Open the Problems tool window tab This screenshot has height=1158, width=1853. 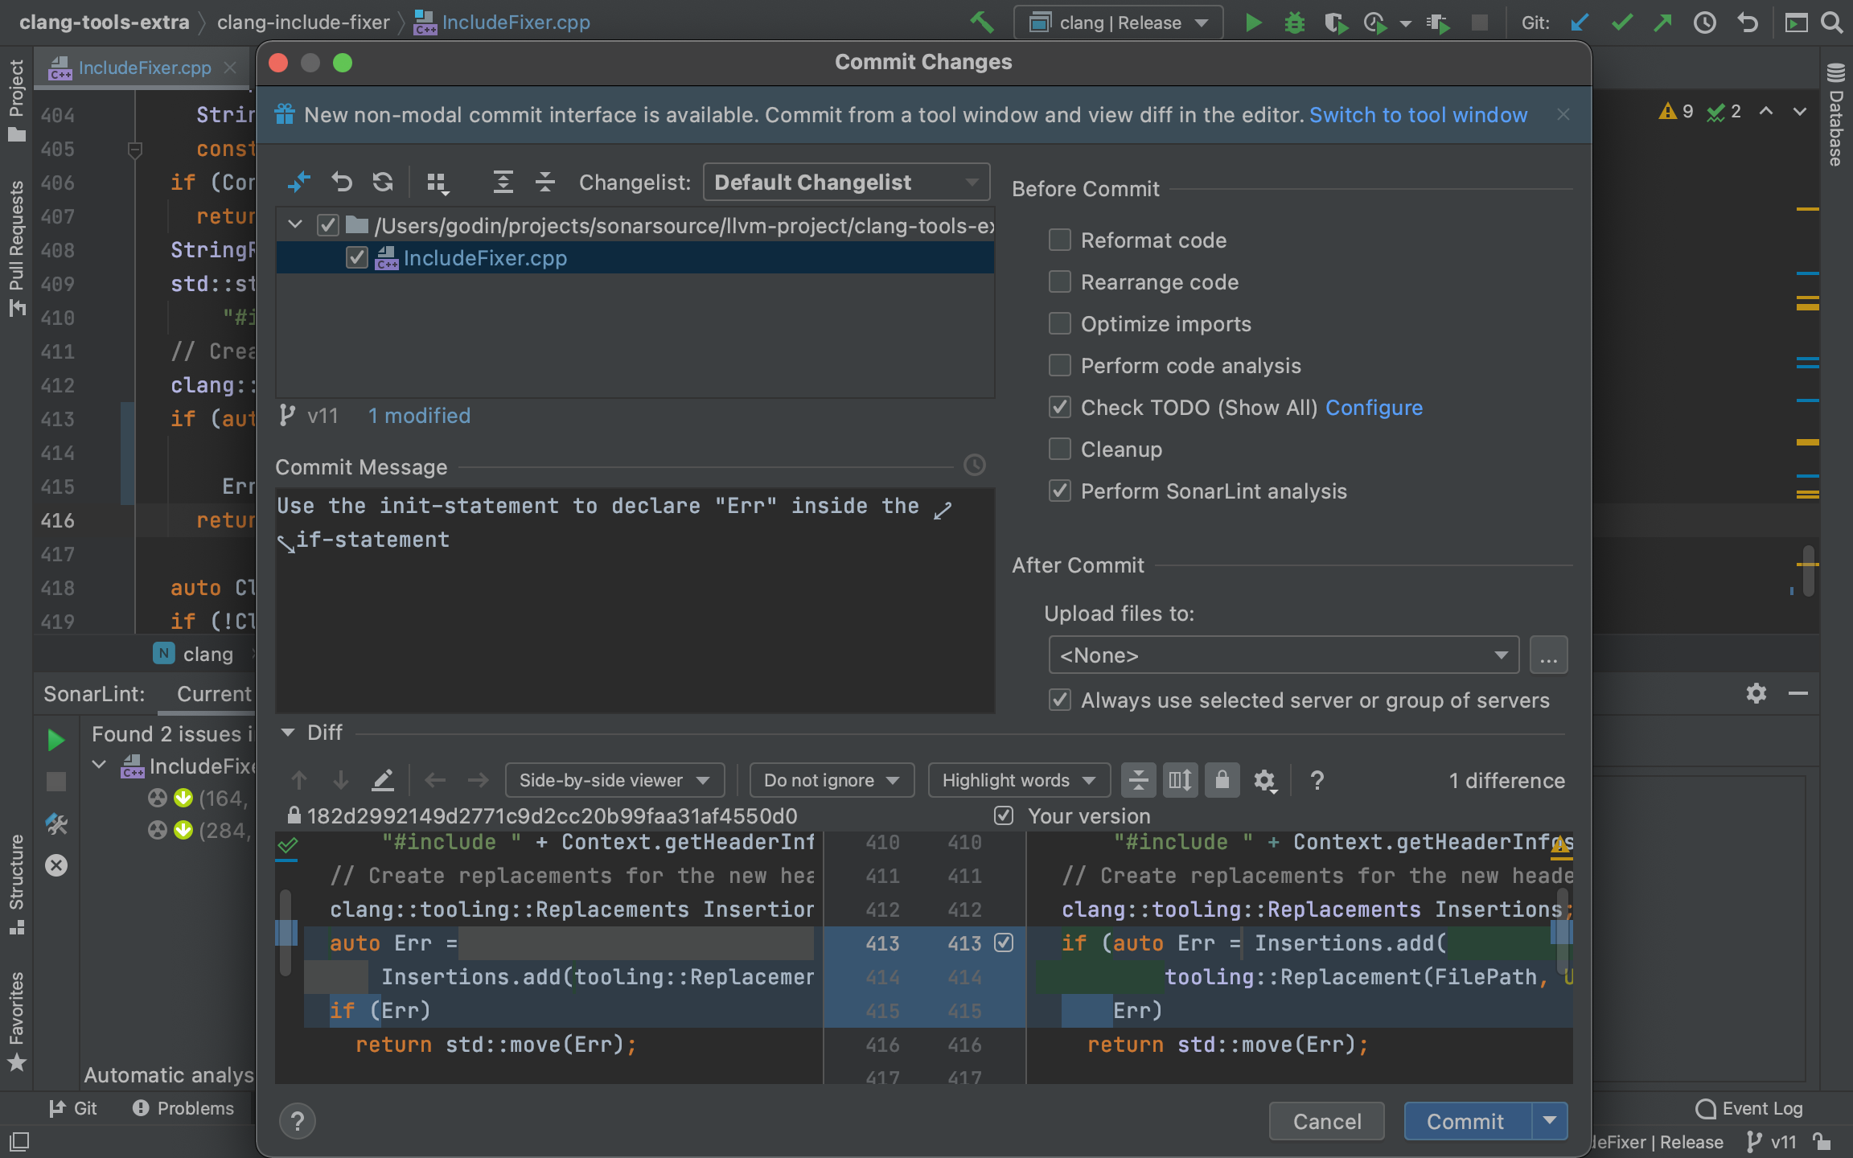[x=183, y=1108]
